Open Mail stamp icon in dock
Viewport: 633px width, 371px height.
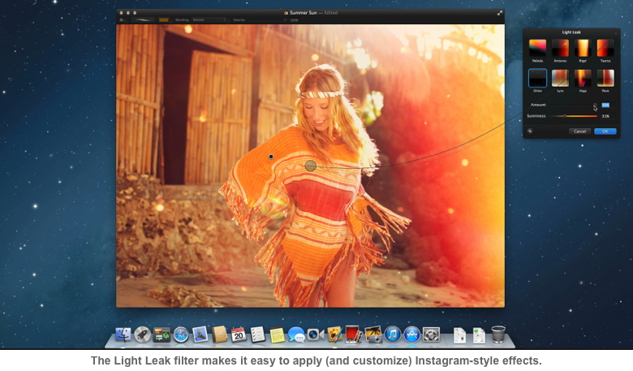click(200, 334)
